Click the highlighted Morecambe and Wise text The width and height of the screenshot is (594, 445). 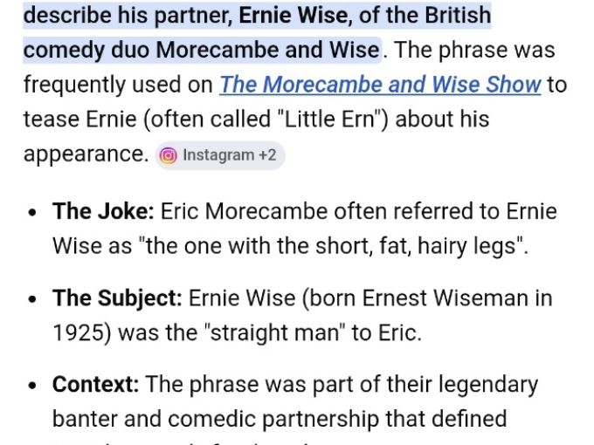[266, 50]
